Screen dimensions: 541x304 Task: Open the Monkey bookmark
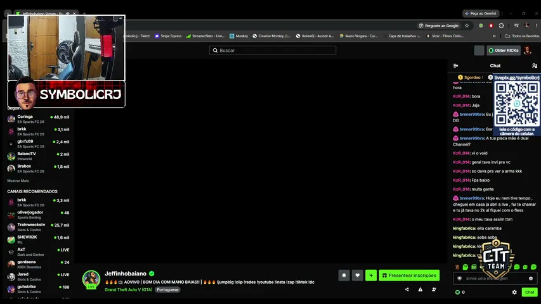click(238, 36)
